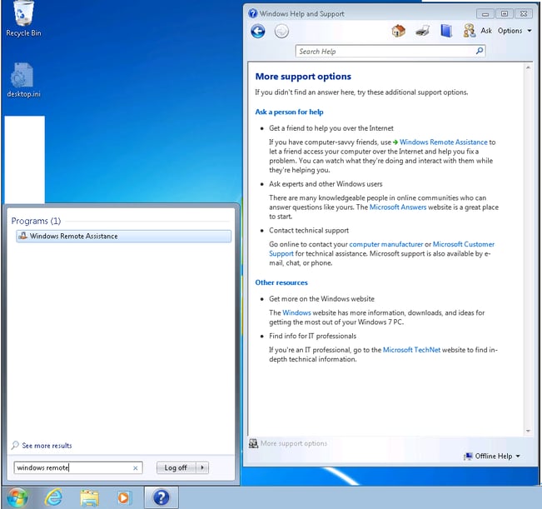Image resolution: width=542 pixels, height=509 pixels.
Task: Browse Help contents book icon
Action: click(x=446, y=31)
